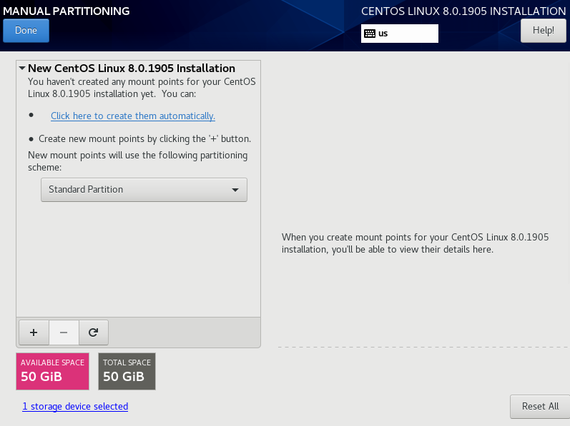
Task: Collapse the New CentOS Linux Installation triangle
Action: (22, 69)
